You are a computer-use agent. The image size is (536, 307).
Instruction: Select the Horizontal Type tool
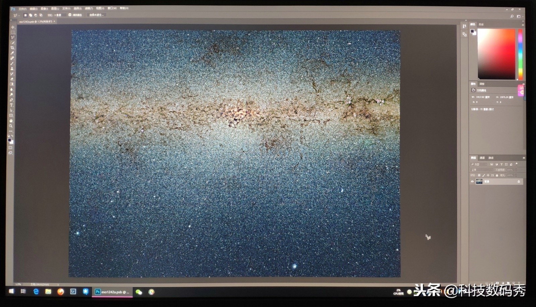(x=11, y=105)
